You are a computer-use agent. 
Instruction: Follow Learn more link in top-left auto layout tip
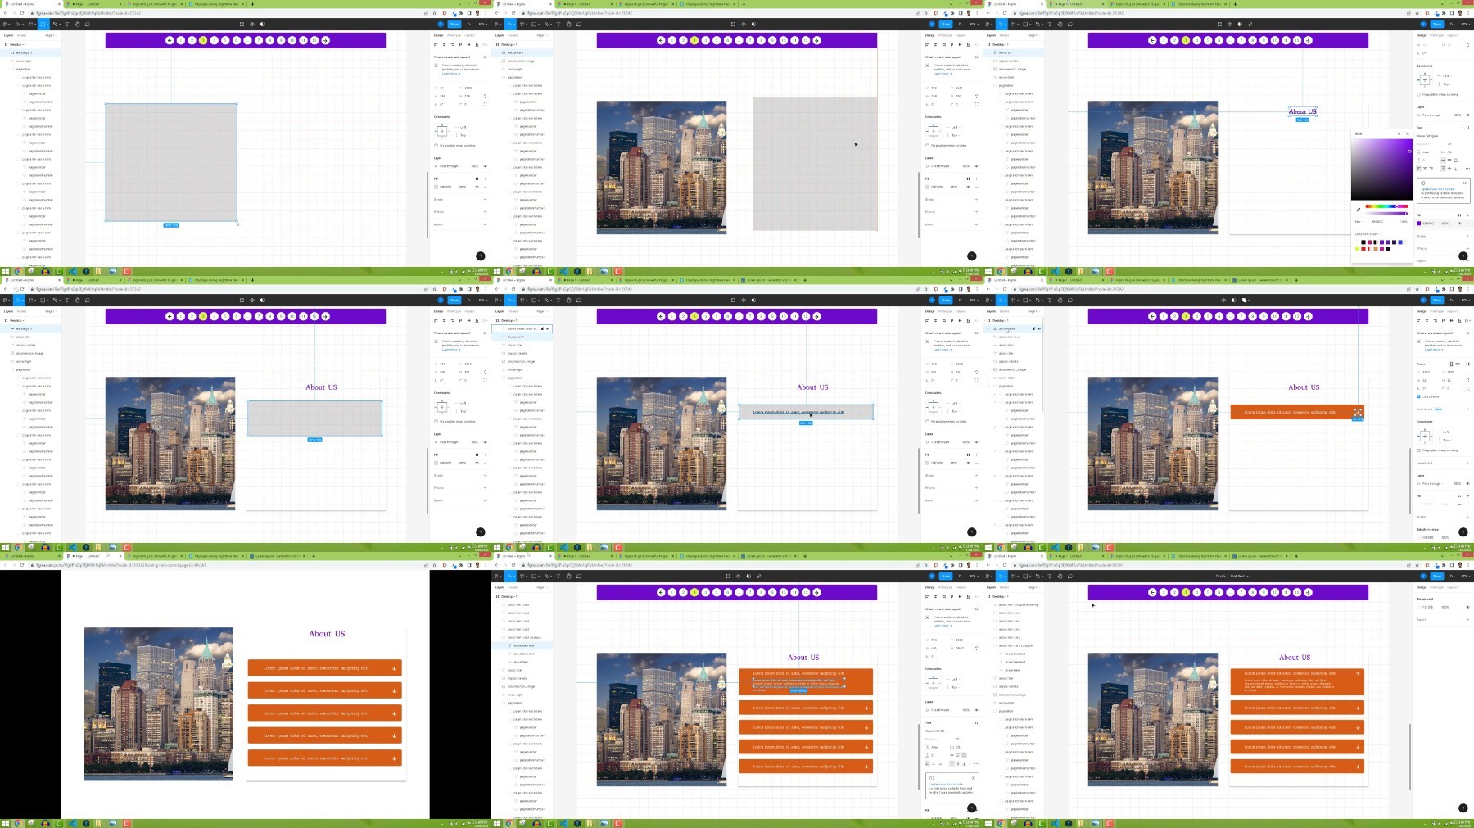click(x=450, y=74)
